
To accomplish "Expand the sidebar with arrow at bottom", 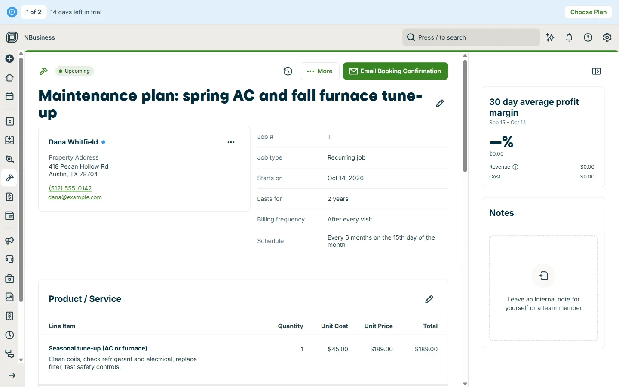I will (x=12, y=375).
